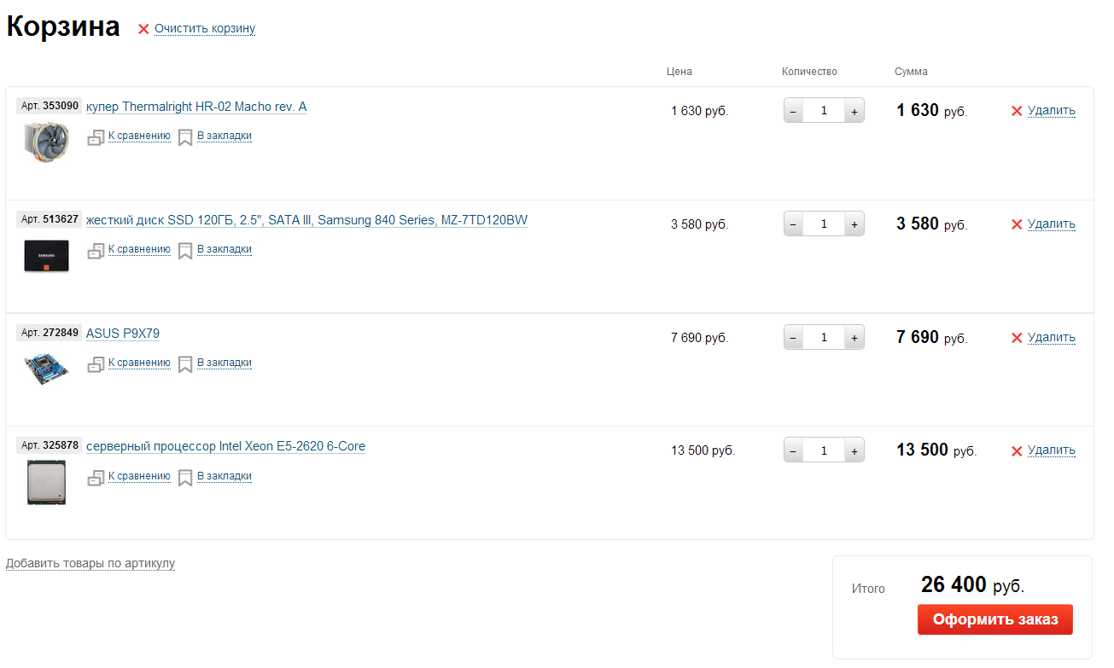Increase quantity of Thermalright cooler

[854, 111]
